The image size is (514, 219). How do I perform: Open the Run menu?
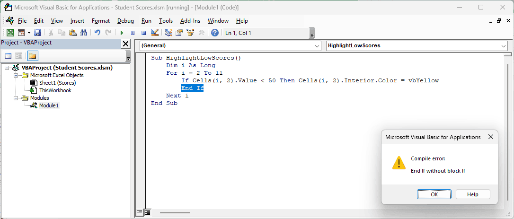147,21
